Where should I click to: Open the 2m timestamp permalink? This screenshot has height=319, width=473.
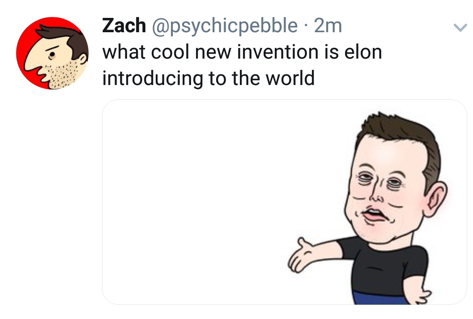point(328,26)
